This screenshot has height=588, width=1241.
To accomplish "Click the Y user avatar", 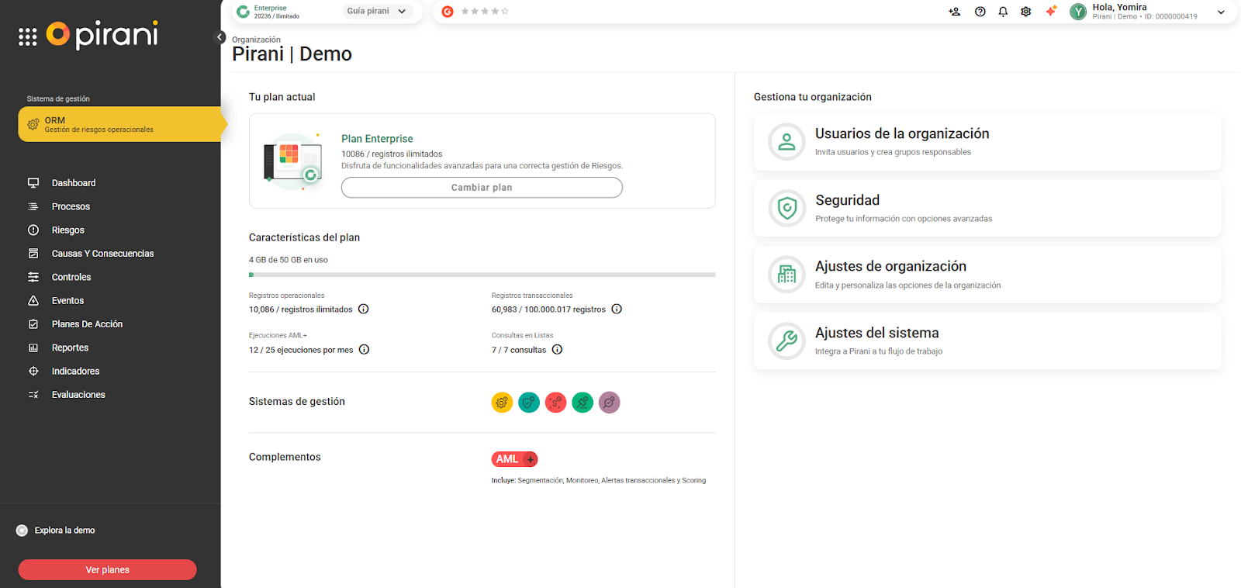I will (1078, 12).
